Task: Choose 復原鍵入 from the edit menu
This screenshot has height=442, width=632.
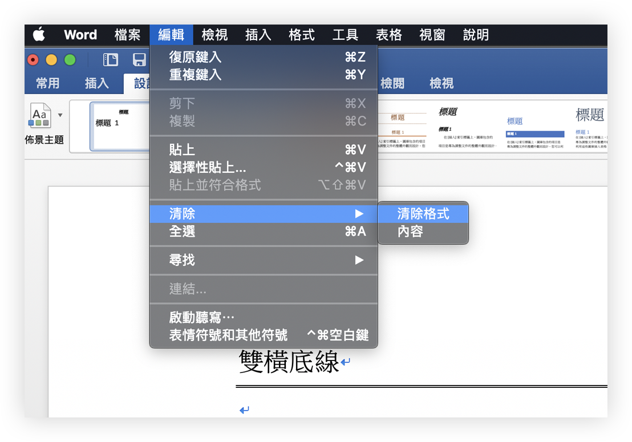Action: [264, 57]
